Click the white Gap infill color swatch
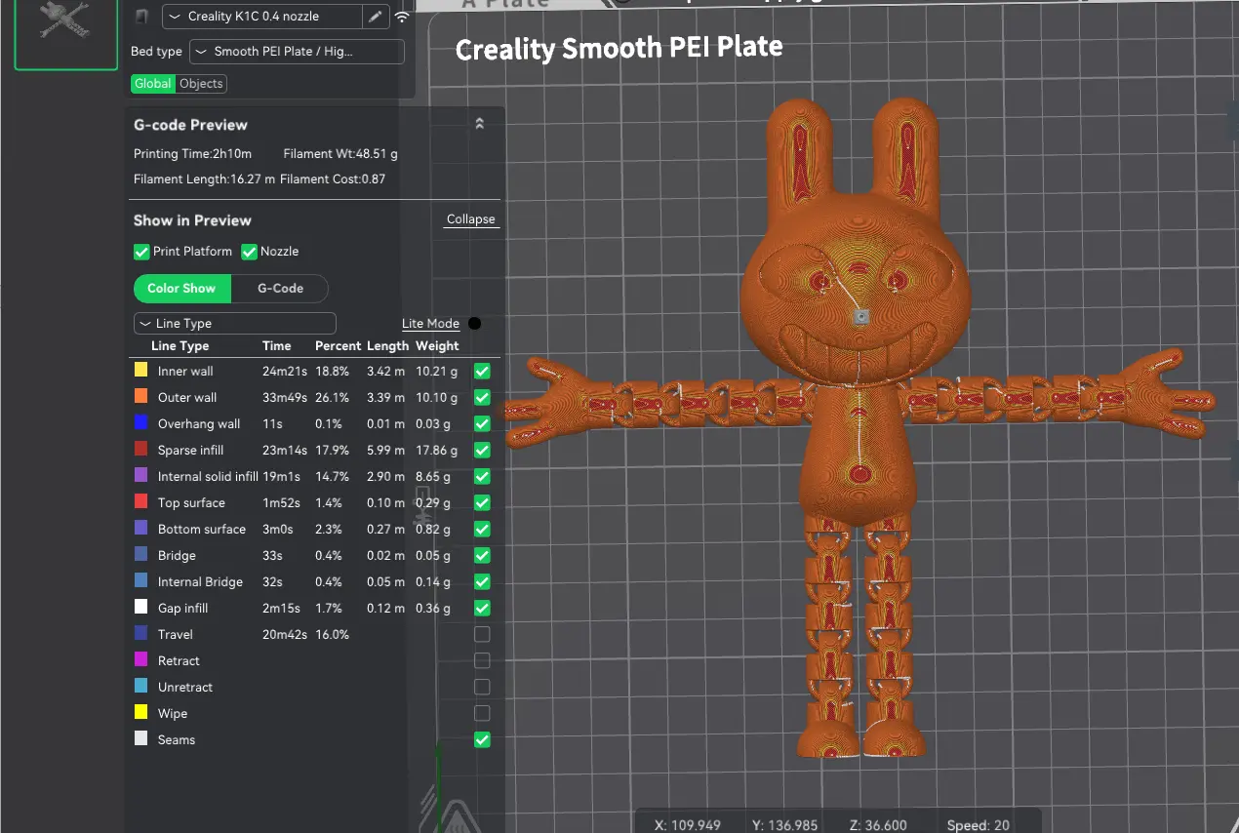This screenshot has height=833, width=1239. (140, 608)
